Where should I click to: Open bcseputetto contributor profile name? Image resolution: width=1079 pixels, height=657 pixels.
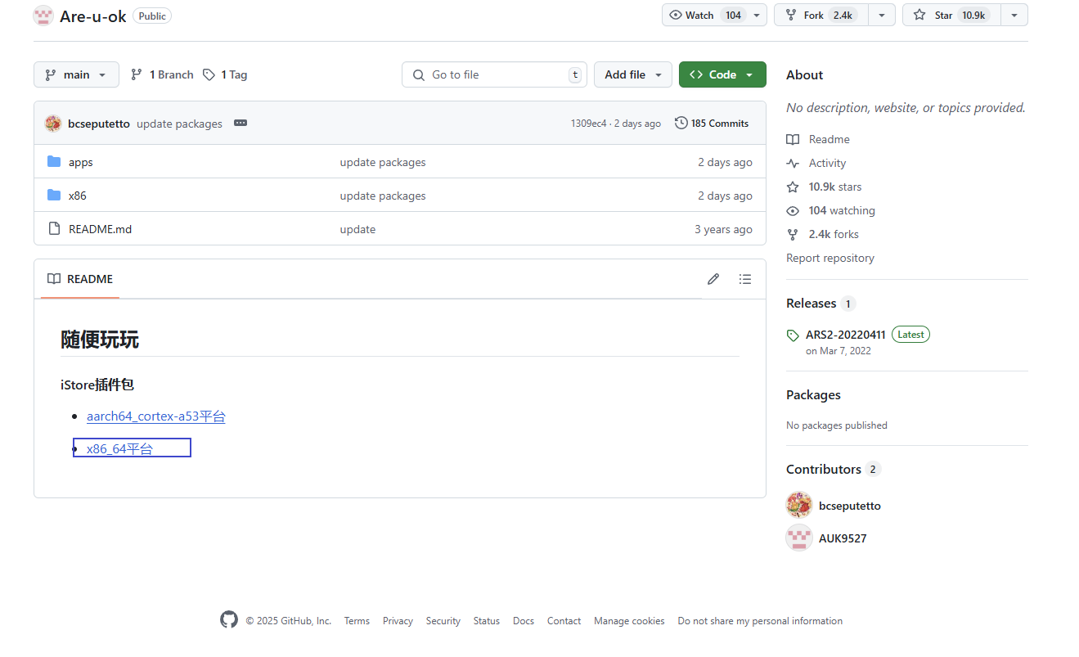click(850, 506)
